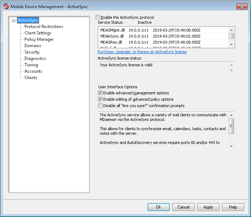Image resolution: width=251 pixels, height=217 pixels.
Task: Click down arrow of DLL list scrollbar
Action: tap(232, 45)
